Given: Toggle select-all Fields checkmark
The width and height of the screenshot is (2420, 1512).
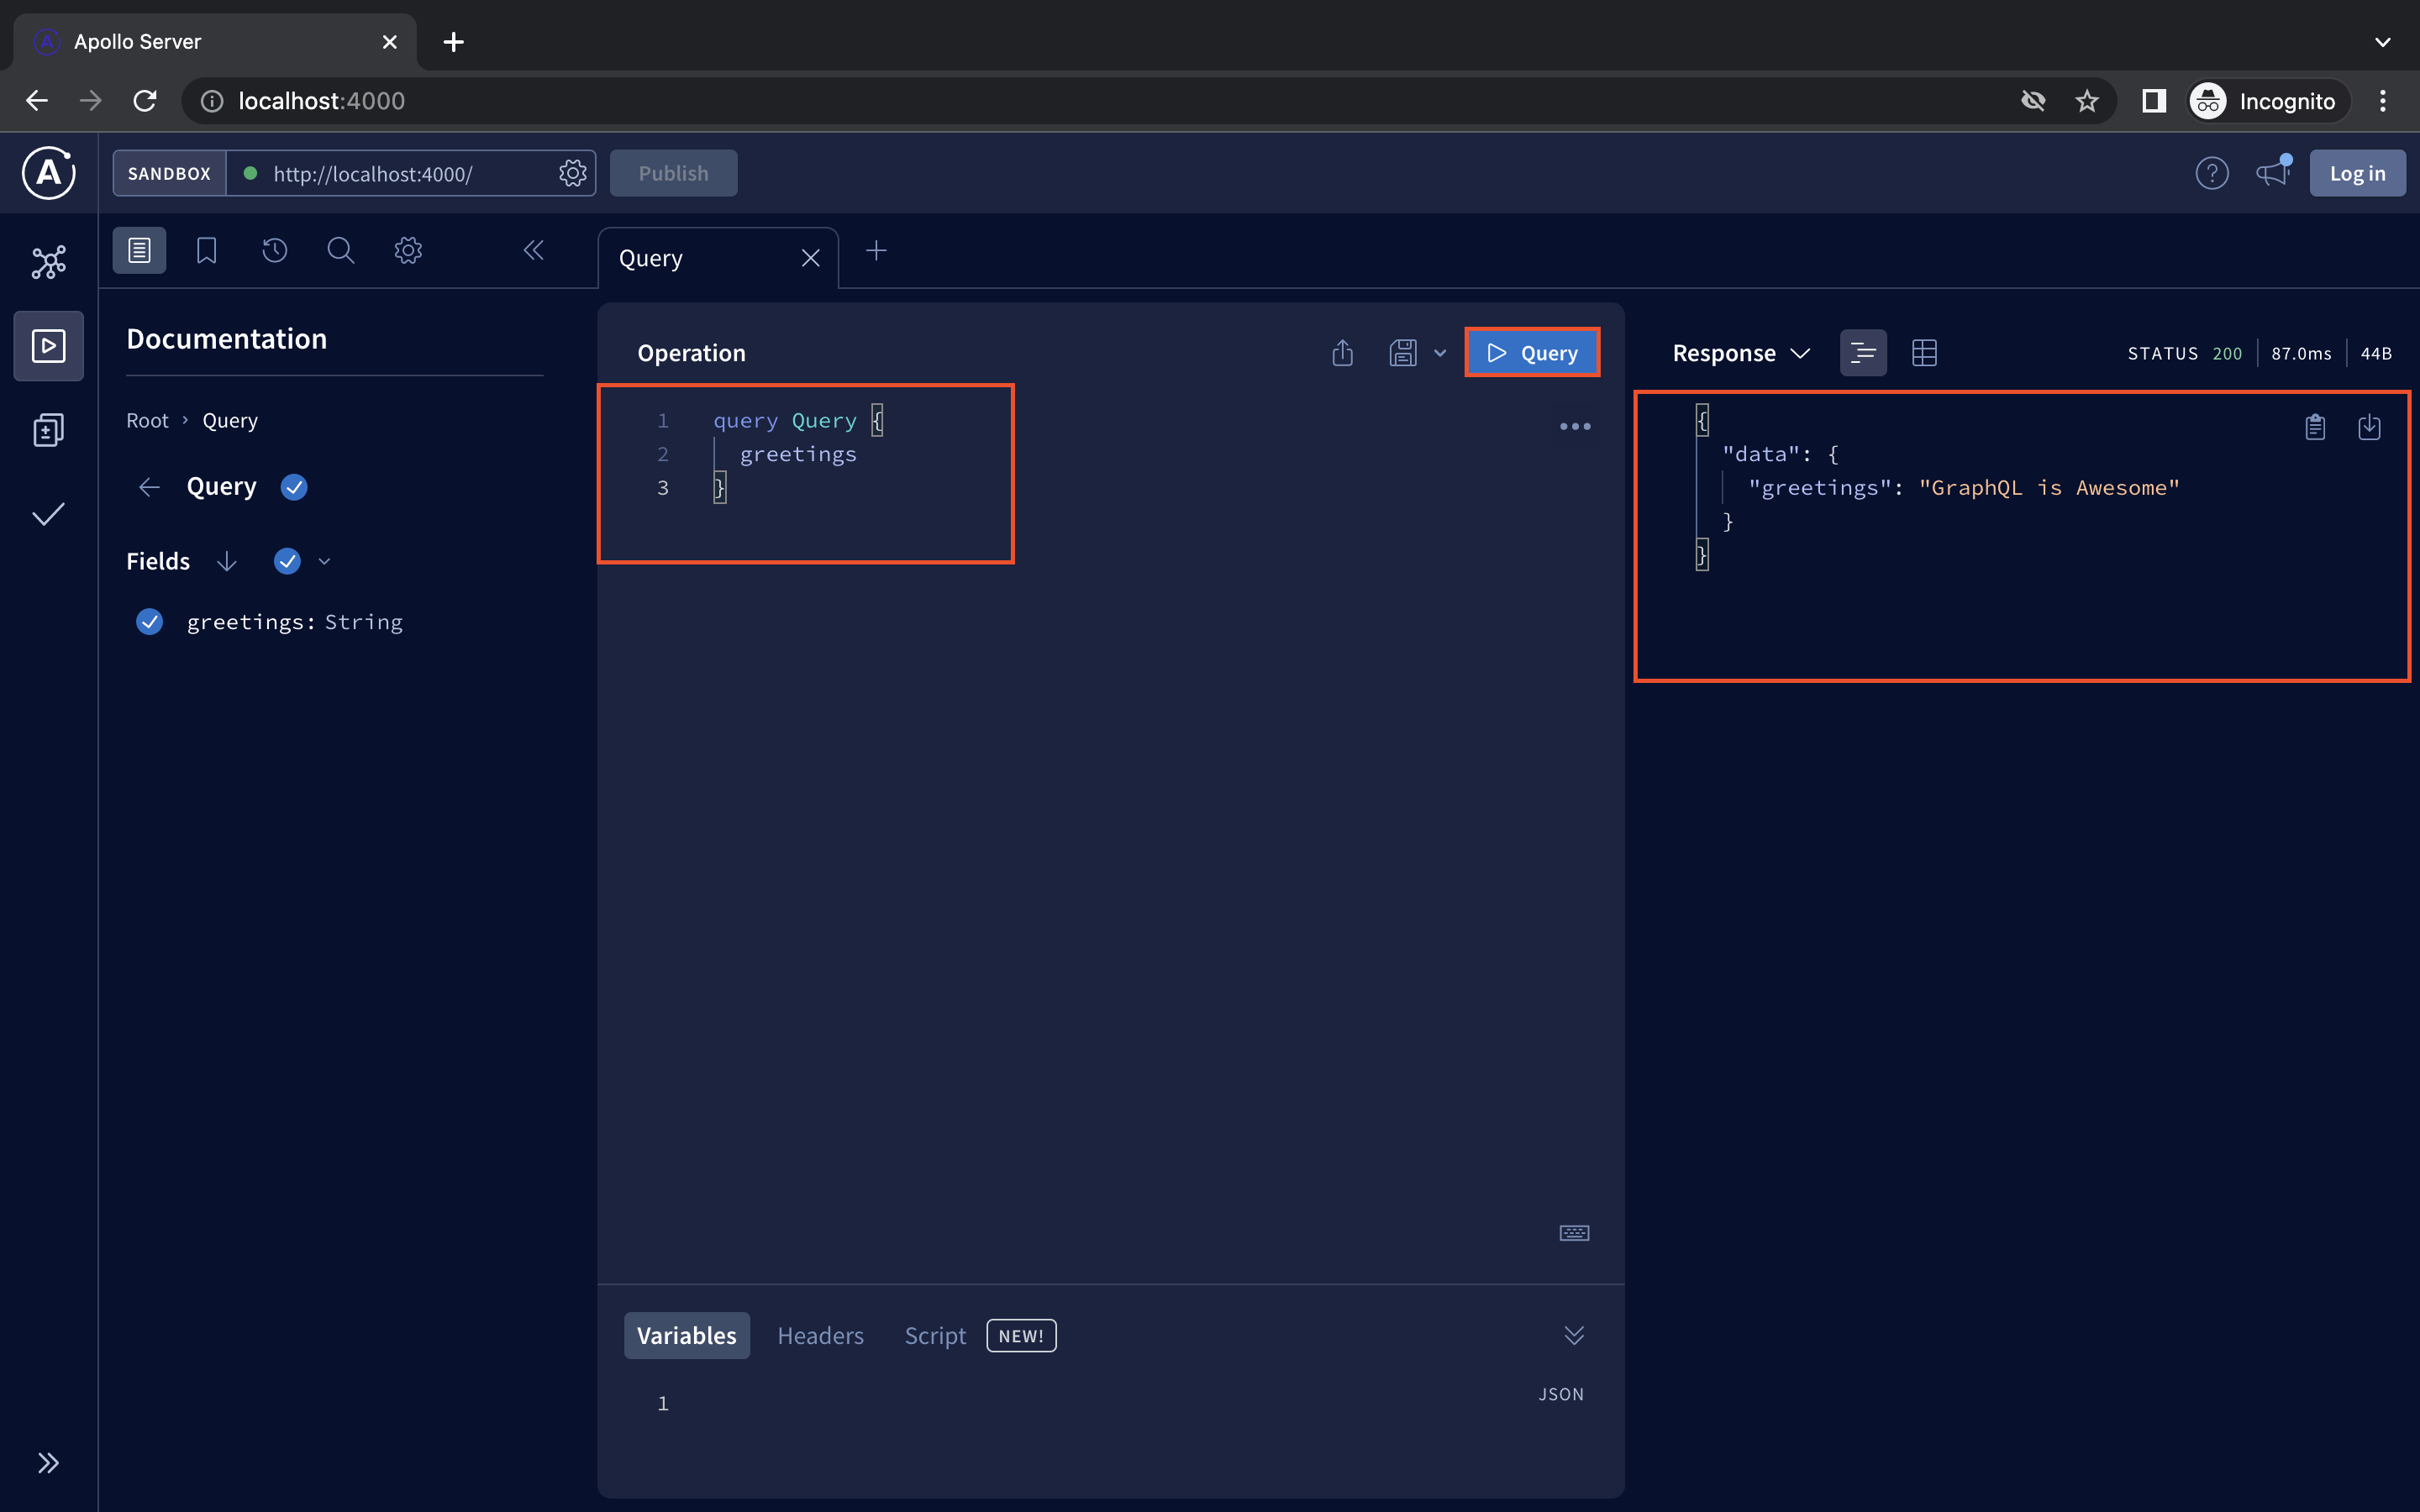Looking at the screenshot, I should point(287,561).
